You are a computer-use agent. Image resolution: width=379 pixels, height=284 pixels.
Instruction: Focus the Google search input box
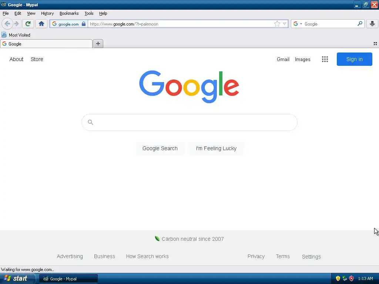coord(189,122)
